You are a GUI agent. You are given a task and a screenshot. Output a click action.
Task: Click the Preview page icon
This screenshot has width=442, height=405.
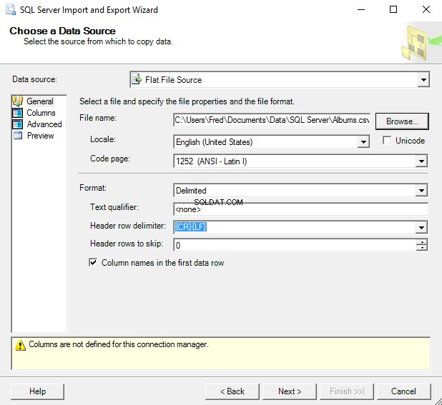point(18,136)
